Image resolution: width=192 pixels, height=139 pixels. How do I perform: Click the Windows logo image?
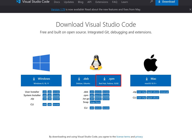click(x=41, y=63)
